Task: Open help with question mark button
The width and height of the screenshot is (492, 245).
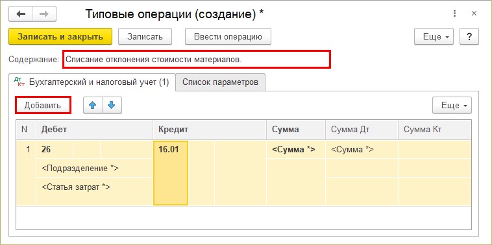Action: pos(469,37)
